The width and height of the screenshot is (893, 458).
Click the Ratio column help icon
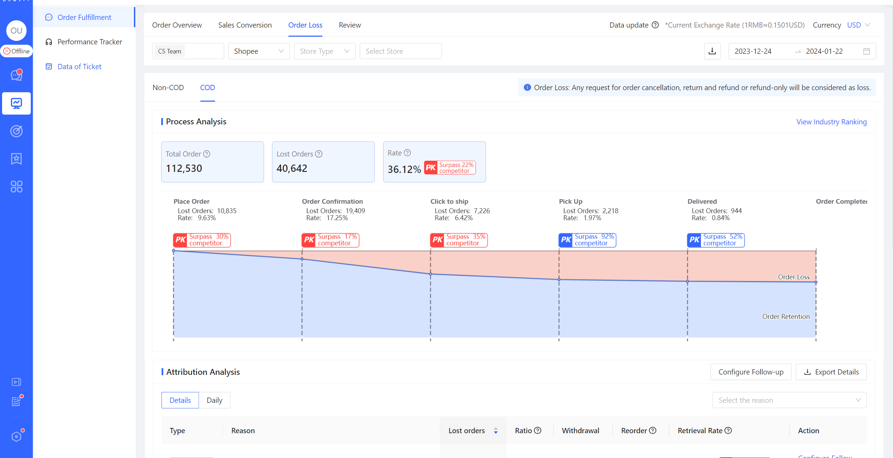pos(538,430)
